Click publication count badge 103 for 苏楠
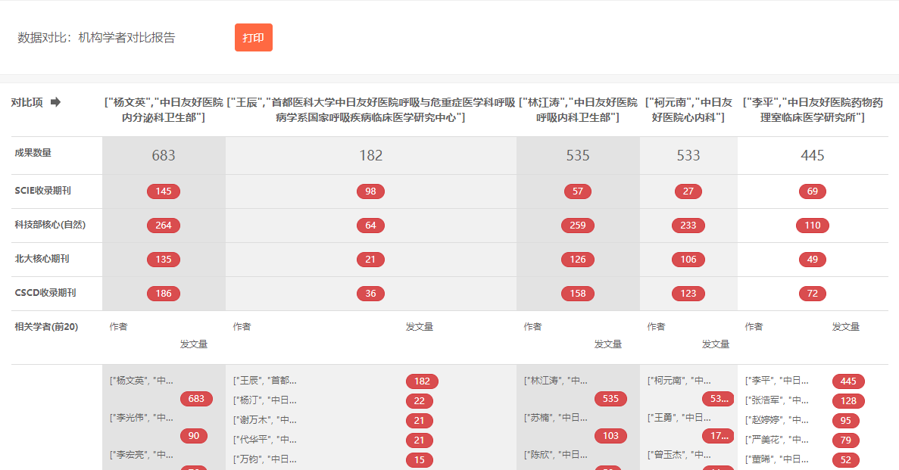Screen dimensions: 899x470 click(610, 436)
